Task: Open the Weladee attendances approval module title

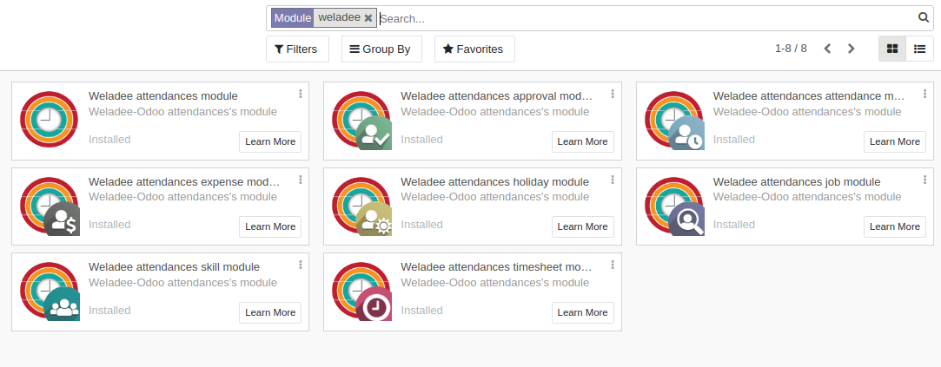Action: coord(496,96)
